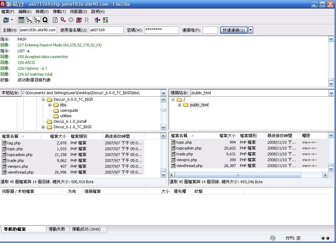Click the remote trade.php file icon
Viewport: 336px width, 243px height.
(x=173, y=154)
